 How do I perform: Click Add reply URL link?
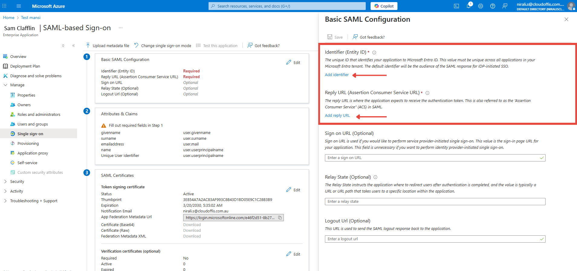(337, 115)
